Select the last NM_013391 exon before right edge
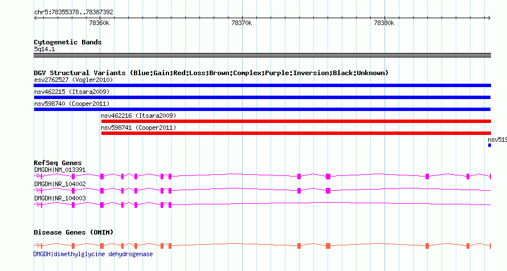507x271 pixels. point(468,176)
